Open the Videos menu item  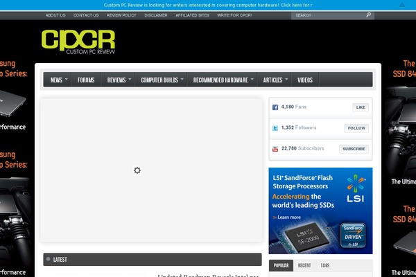click(305, 80)
